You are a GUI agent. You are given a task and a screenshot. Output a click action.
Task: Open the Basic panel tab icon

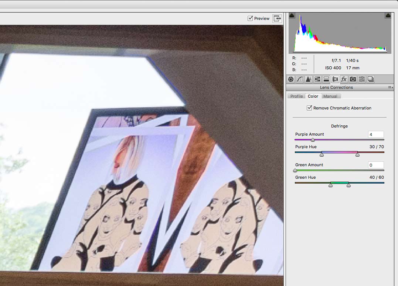pos(291,79)
